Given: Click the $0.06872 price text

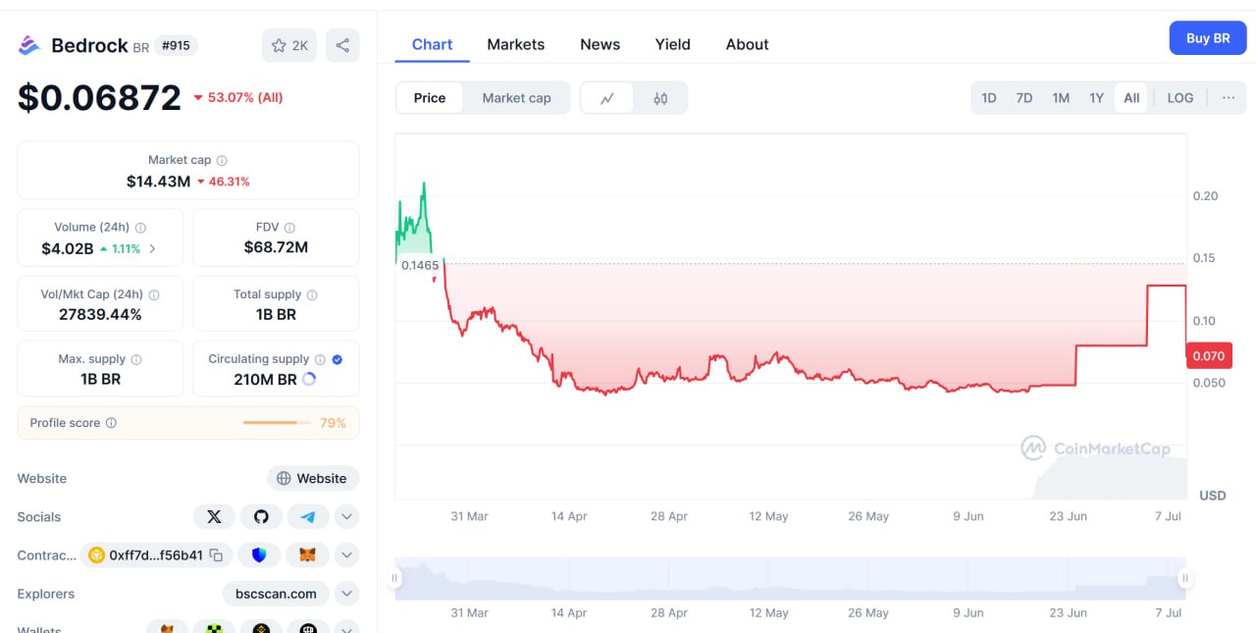Looking at the screenshot, I should (x=99, y=98).
